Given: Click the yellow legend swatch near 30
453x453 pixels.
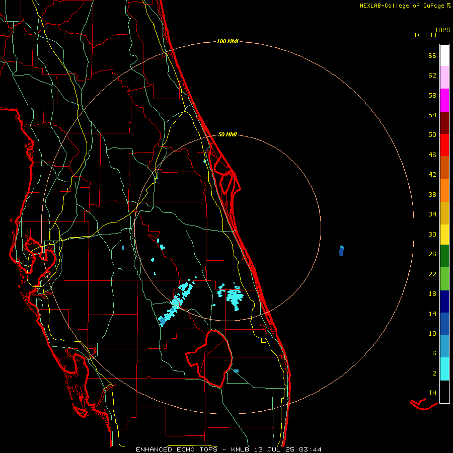Looking at the screenshot, I should [x=444, y=235].
